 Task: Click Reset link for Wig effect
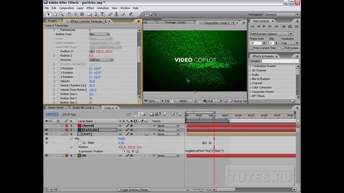(121, 138)
